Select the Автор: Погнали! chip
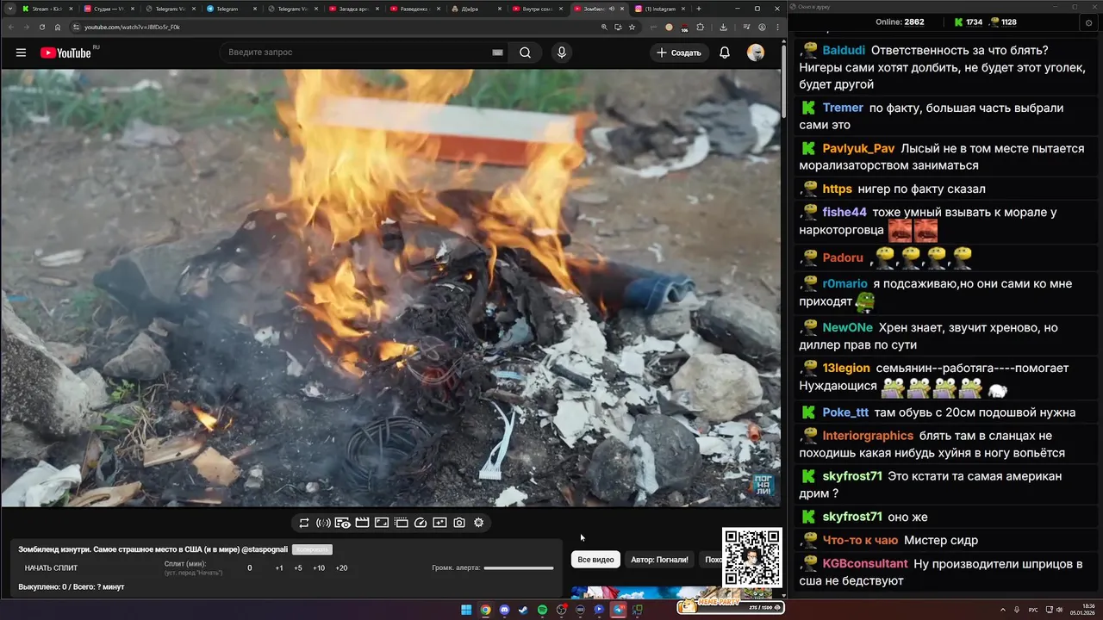This screenshot has height=620, width=1103. 660,560
